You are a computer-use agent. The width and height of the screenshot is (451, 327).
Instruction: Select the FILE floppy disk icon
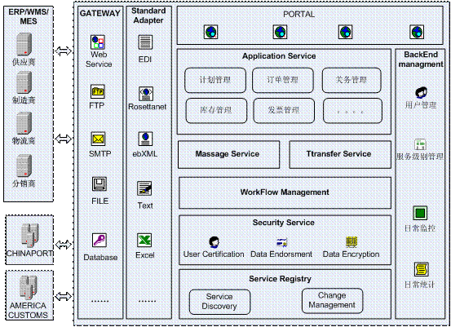click(x=99, y=184)
